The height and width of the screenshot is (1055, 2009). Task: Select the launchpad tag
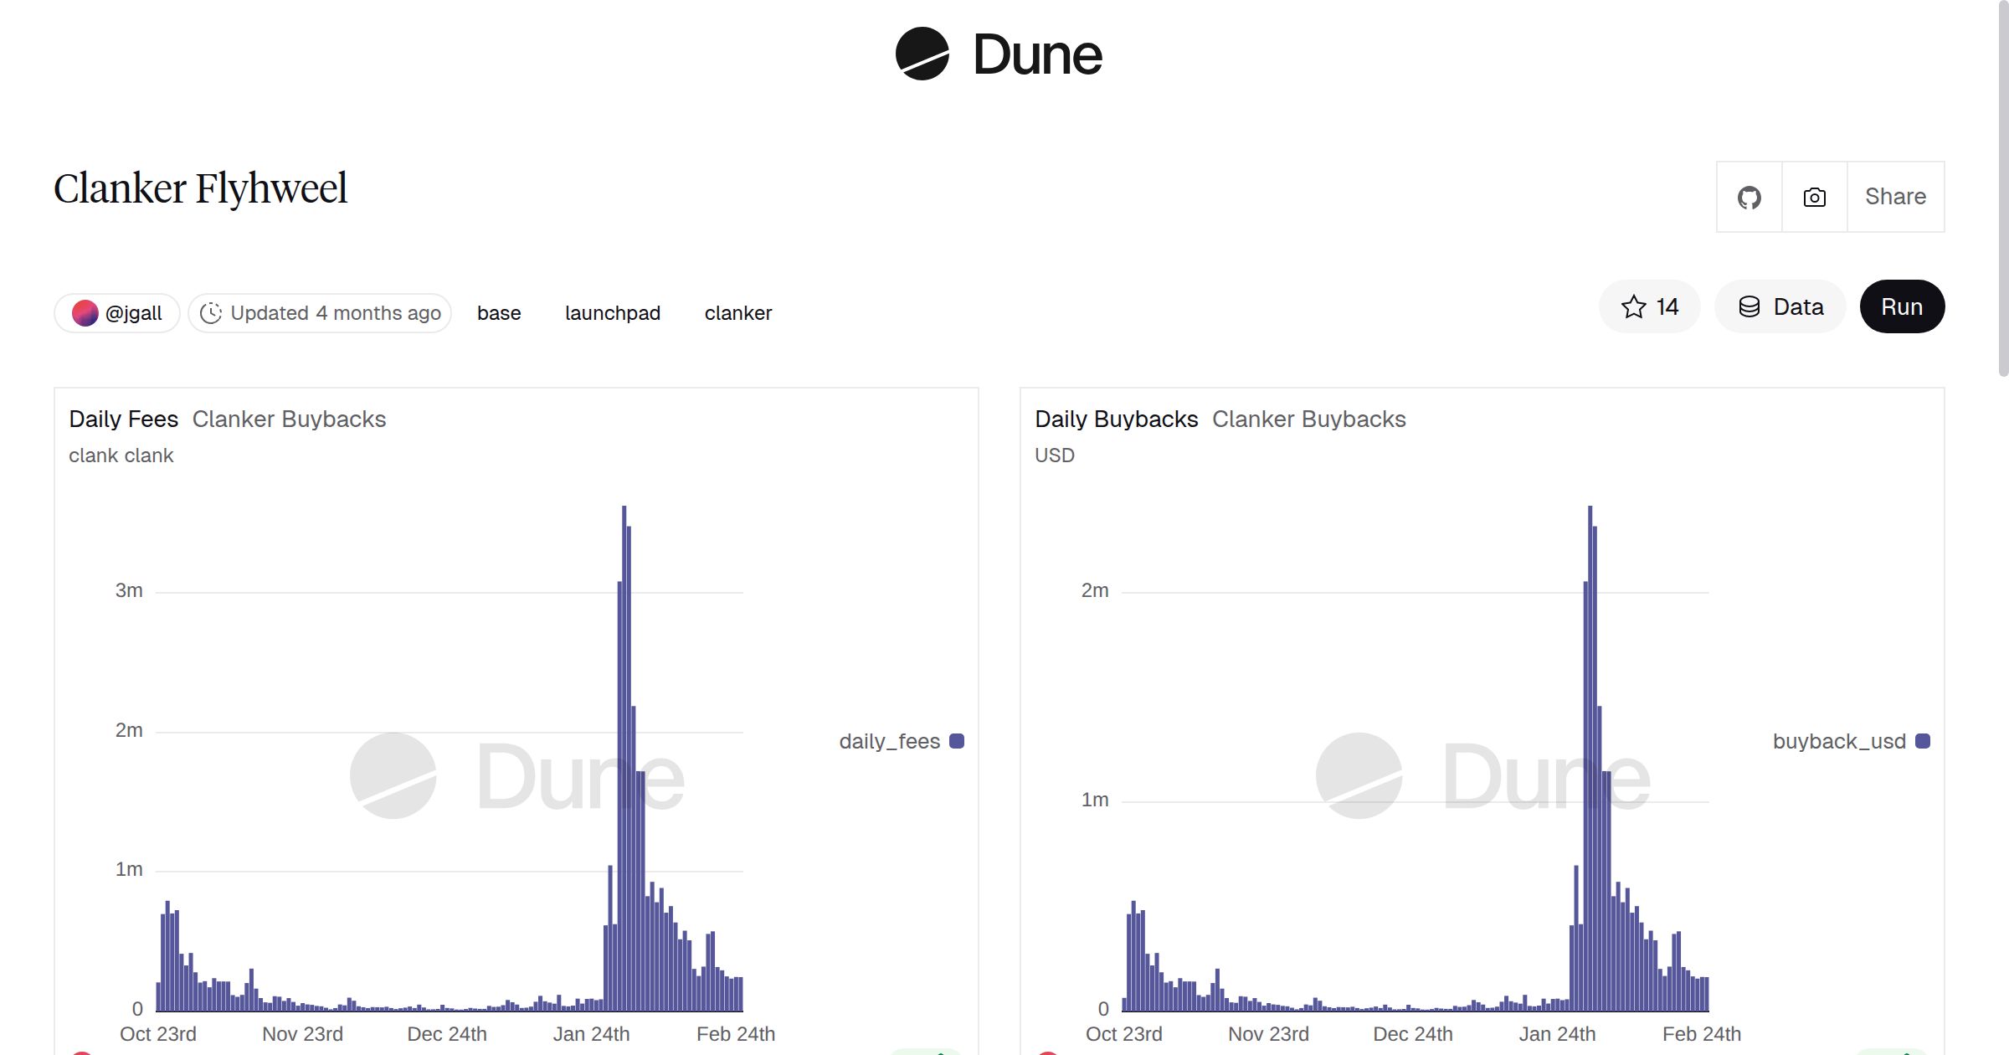[x=612, y=313]
